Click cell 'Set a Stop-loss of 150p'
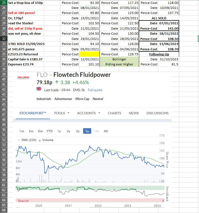The width and height of the screenshot is (199, 213). click(26, 3)
